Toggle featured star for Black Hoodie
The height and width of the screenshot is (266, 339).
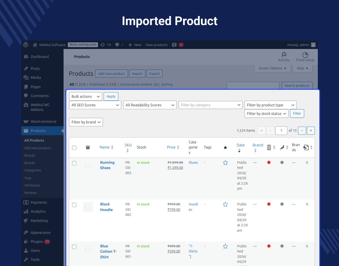(x=225, y=204)
